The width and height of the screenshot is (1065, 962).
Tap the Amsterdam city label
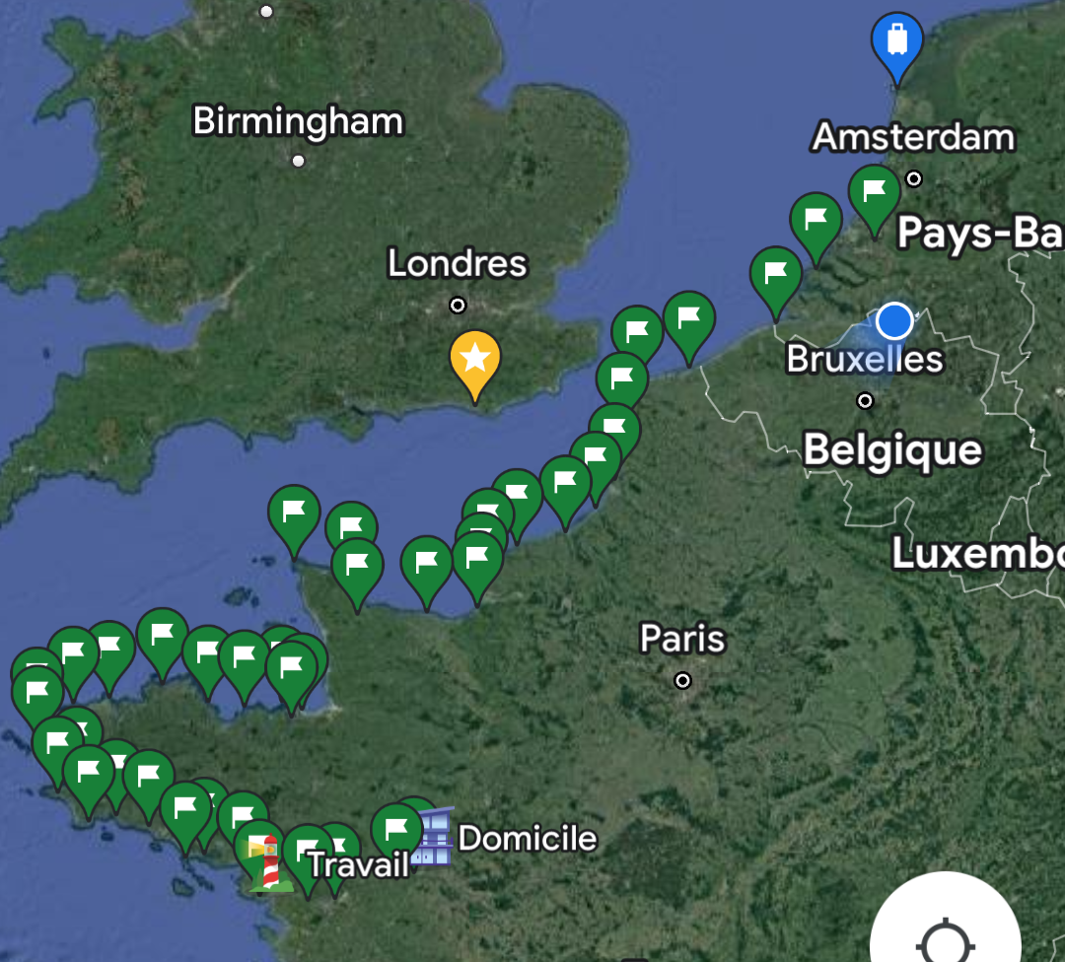click(x=913, y=137)
